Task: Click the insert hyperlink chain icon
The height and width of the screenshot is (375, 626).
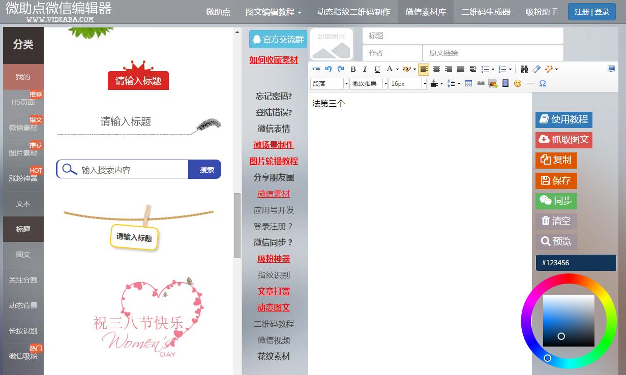Action: [x=481, y=83]
